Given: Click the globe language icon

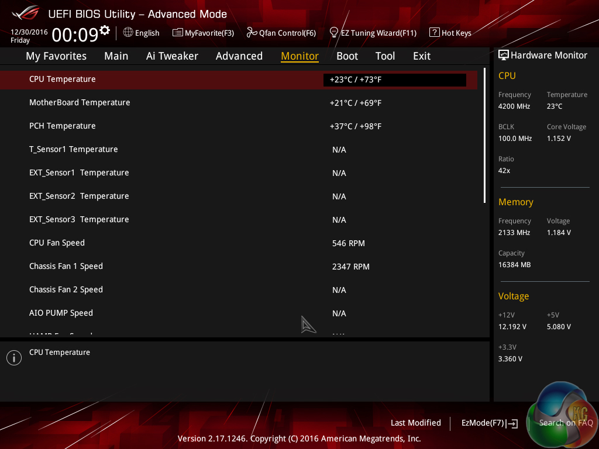Looking at the screenshot, I should pos(128,33).
